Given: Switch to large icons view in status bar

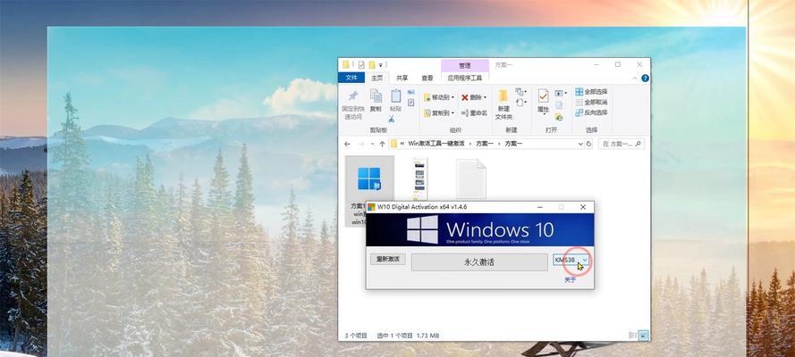Looking at the screenshot, I should (x=643, y=335).
